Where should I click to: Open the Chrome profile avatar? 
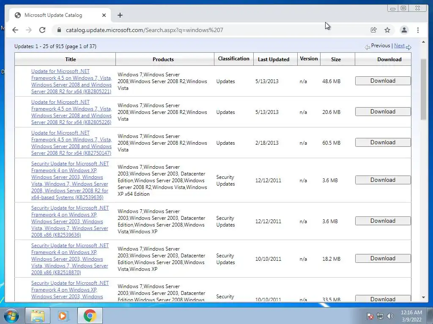[x=404, y=30]
